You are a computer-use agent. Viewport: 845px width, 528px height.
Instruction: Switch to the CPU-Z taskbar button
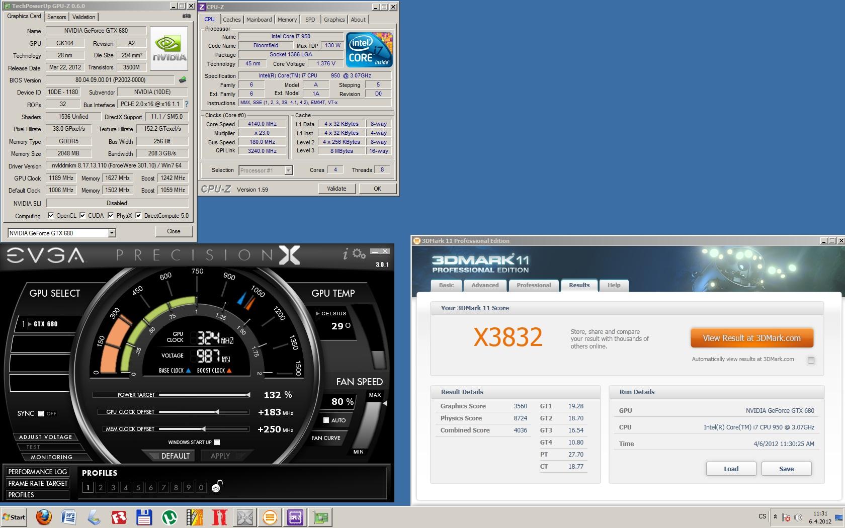coord(295,517)
